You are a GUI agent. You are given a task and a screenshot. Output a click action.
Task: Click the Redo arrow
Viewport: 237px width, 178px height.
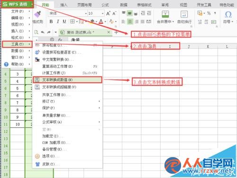click(49, 32)
